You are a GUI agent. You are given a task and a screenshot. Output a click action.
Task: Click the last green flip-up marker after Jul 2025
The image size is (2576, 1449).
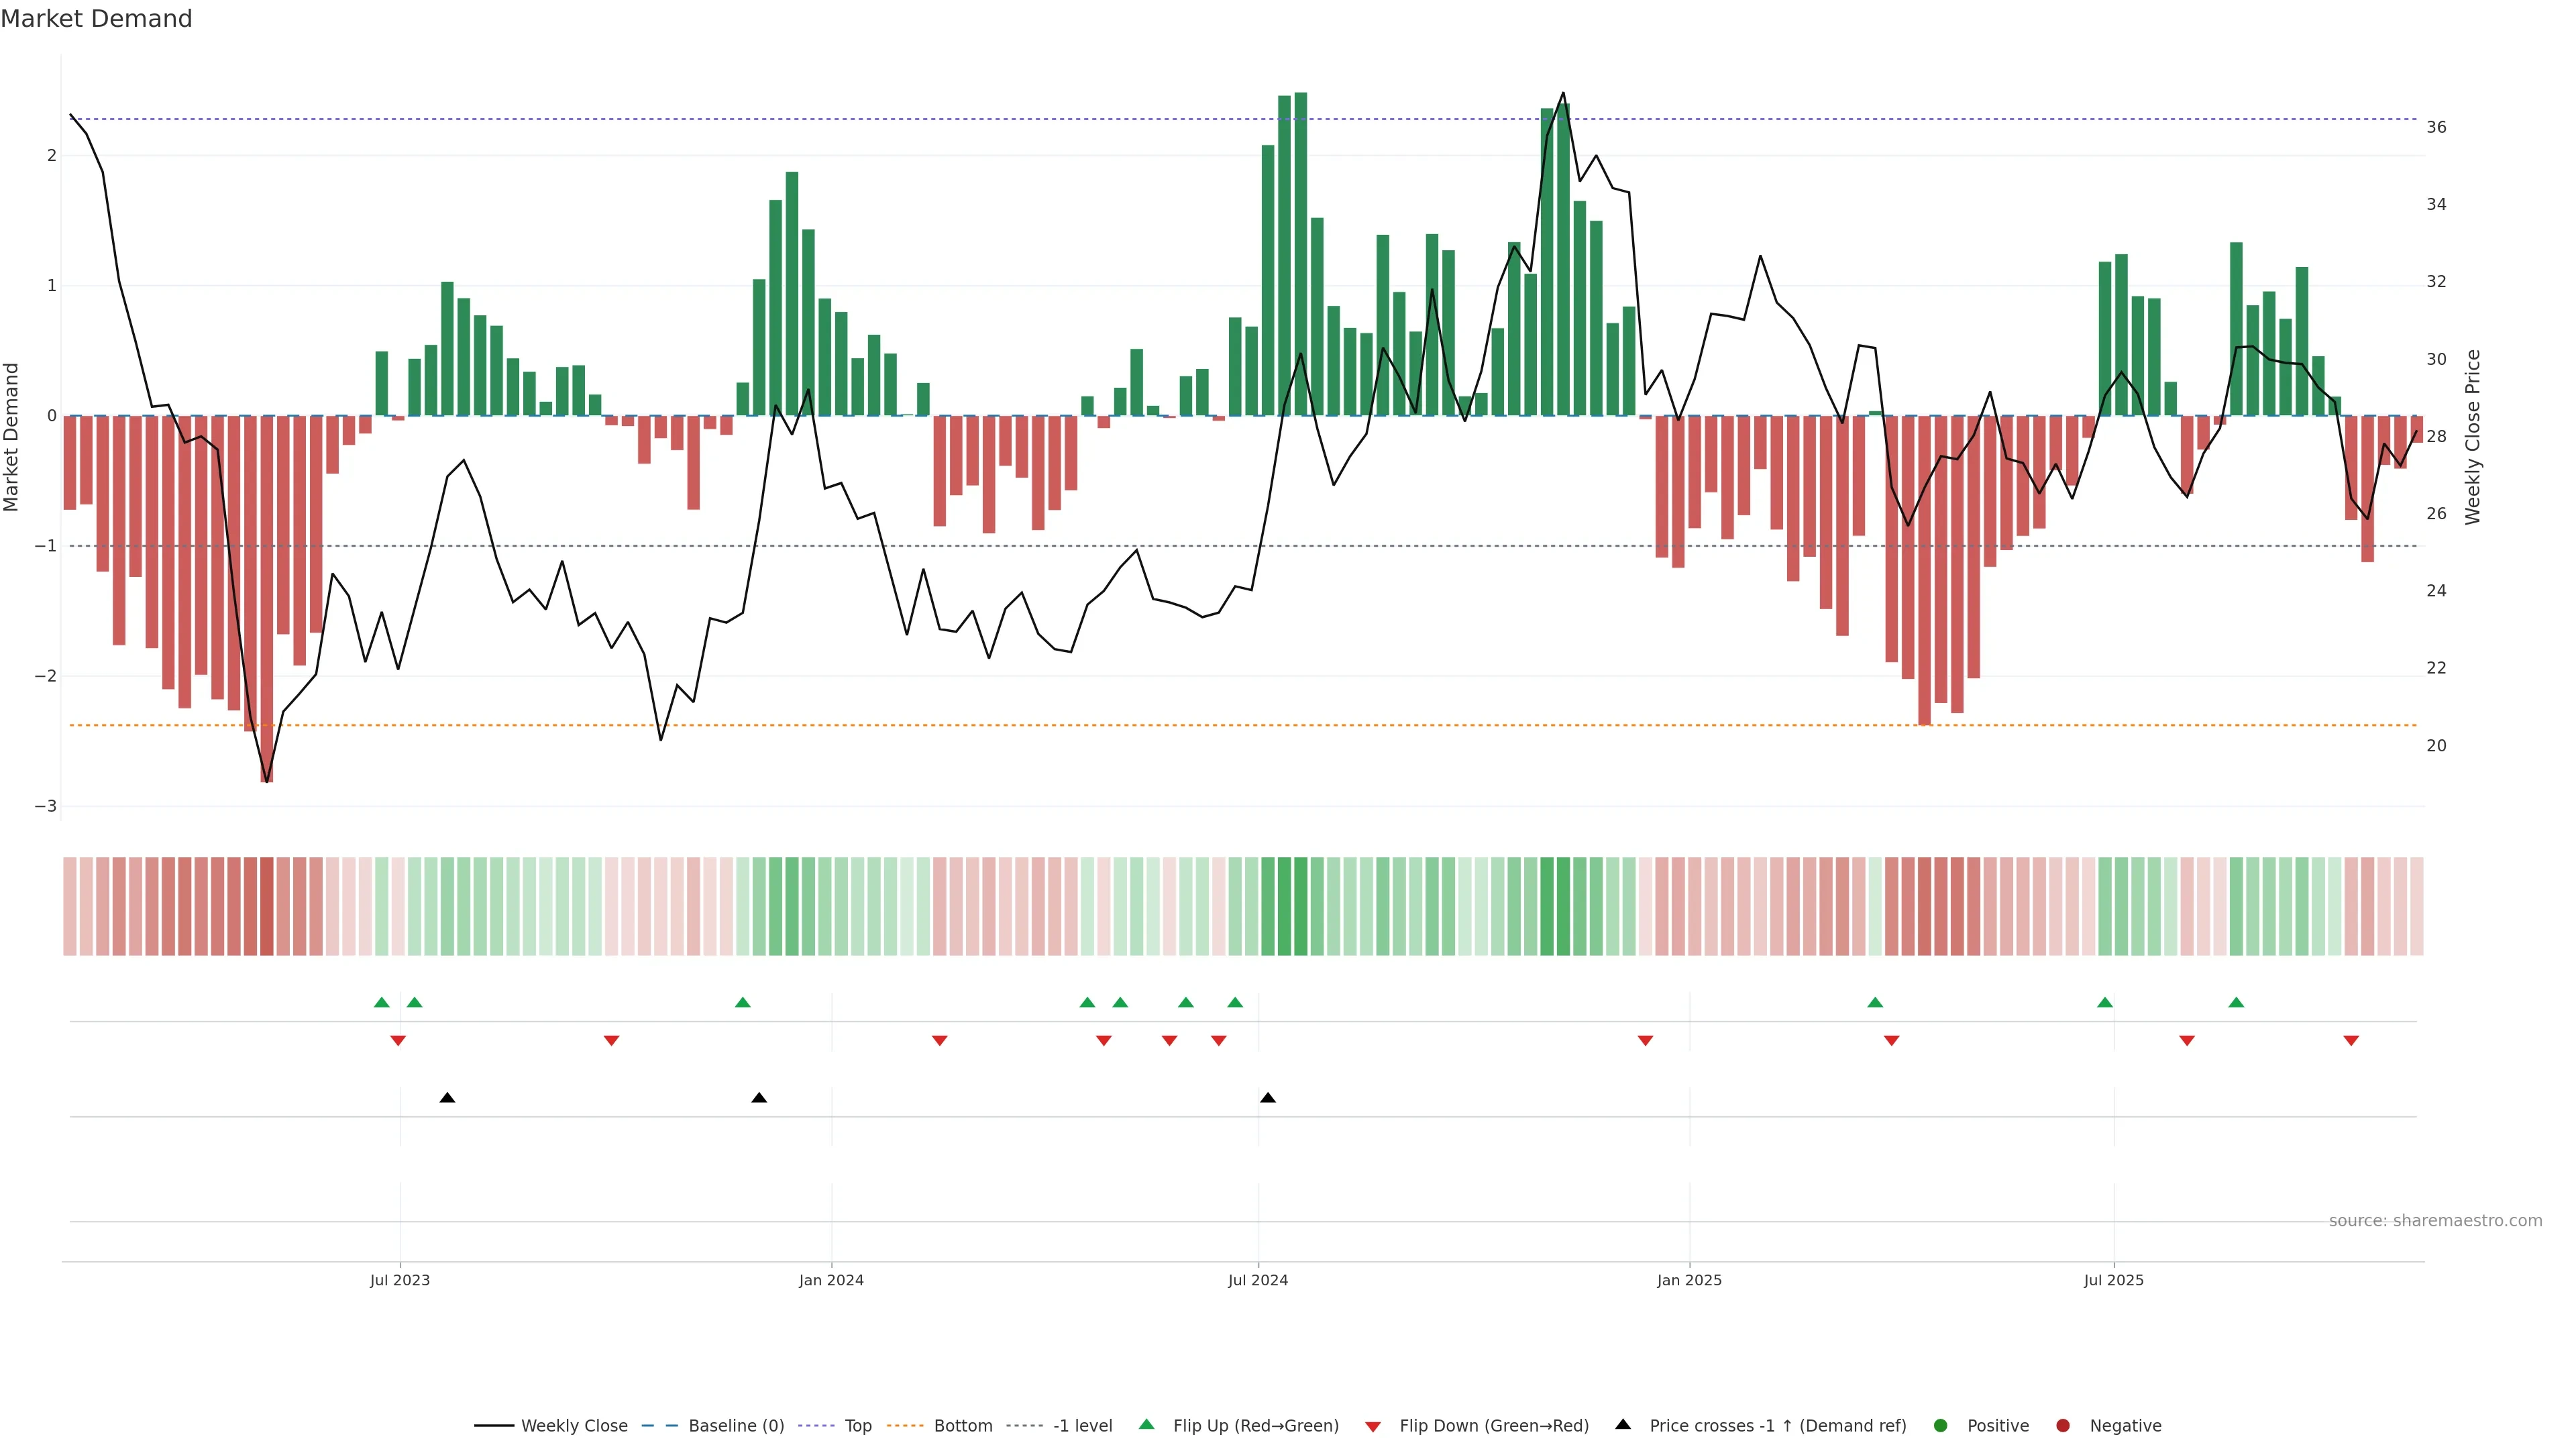click(2236, 1002)
